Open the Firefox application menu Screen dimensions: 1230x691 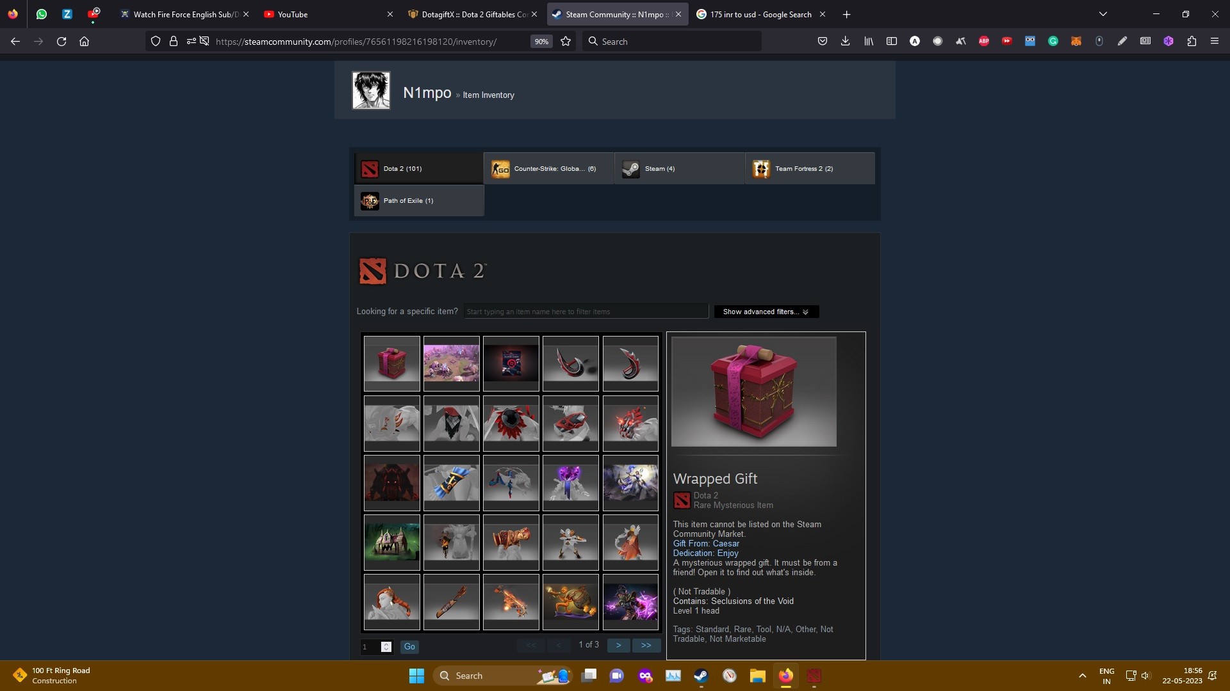point(1214,42)
